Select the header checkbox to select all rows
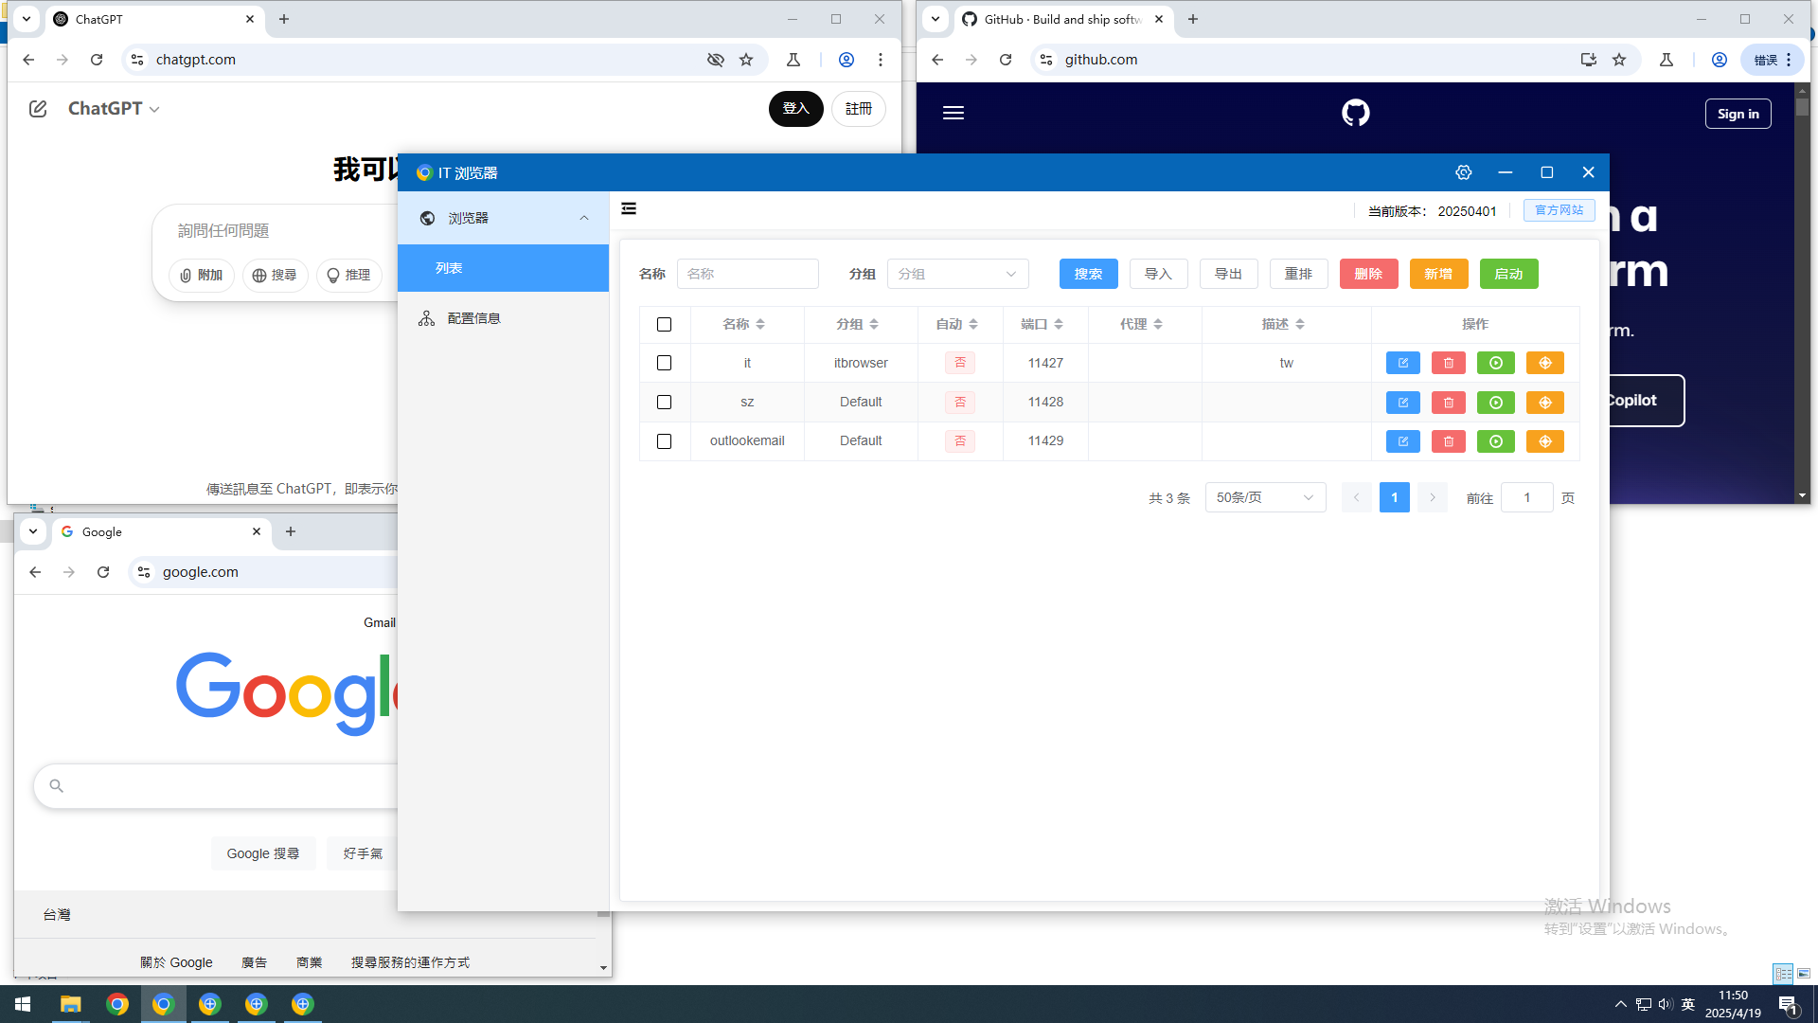 664,324
